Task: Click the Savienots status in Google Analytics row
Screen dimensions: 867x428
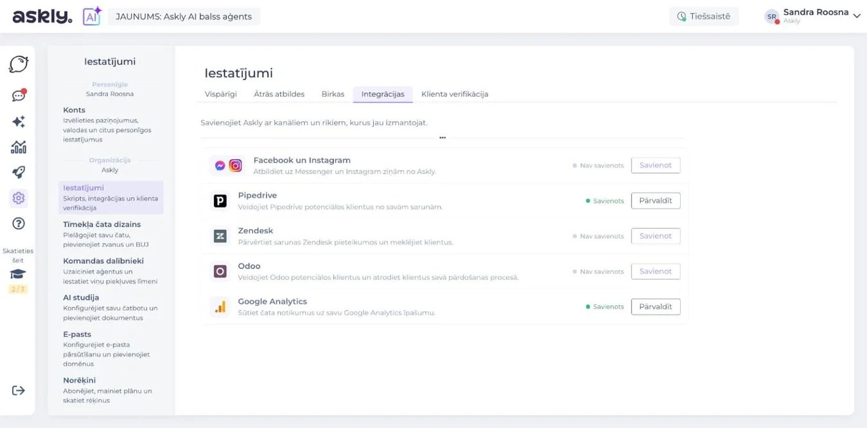Action: [605, 307]
